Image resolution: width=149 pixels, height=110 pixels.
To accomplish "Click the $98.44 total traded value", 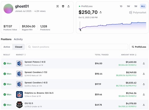I will point(99,74).
